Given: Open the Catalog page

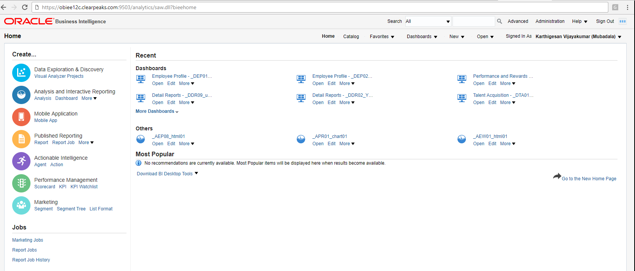Looking at the screenshot, I should point(351,37).
